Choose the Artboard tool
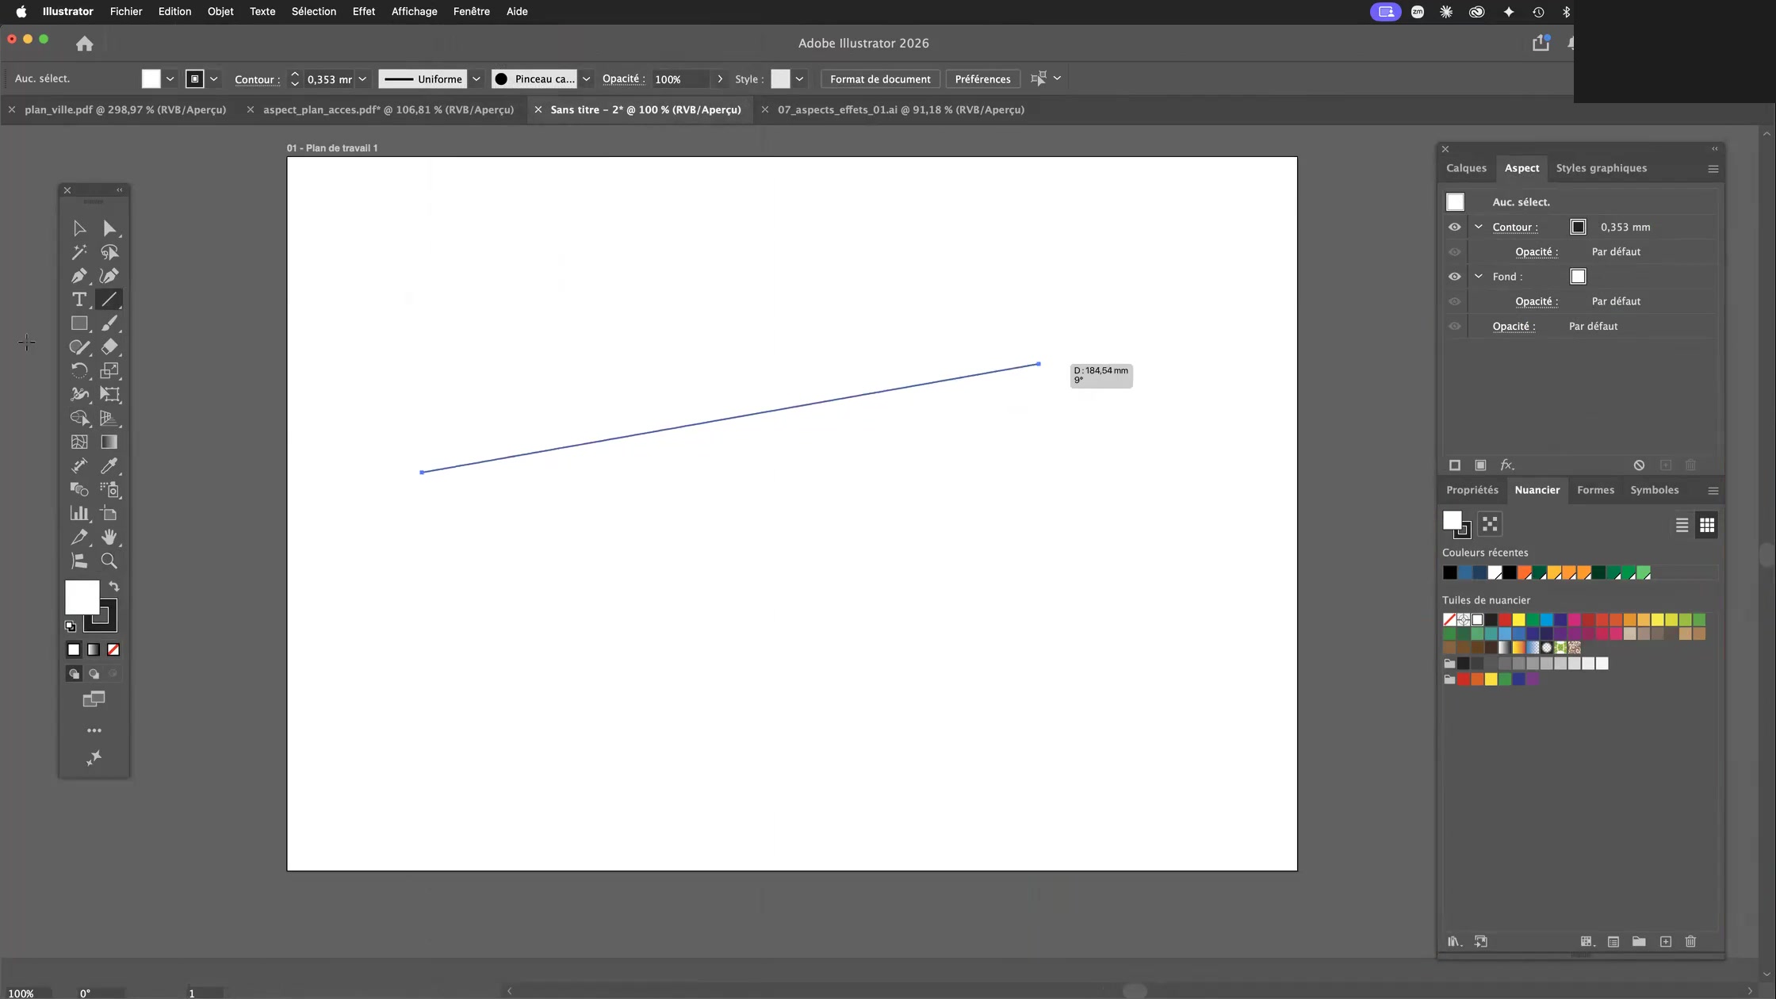Image resolution: width=1776 pixels, height=999 pixels. (x=109, y=513)
